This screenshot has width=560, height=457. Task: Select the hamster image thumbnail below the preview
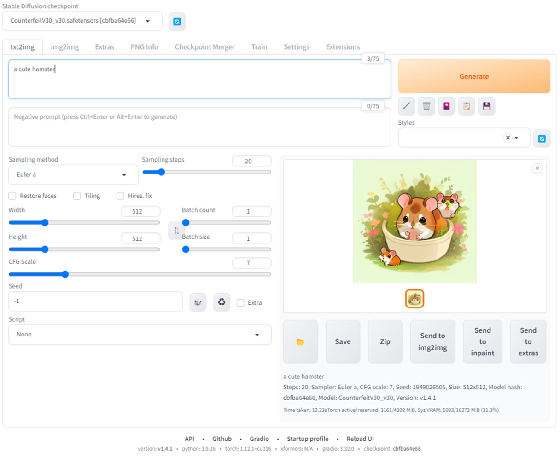click(414, 298)
